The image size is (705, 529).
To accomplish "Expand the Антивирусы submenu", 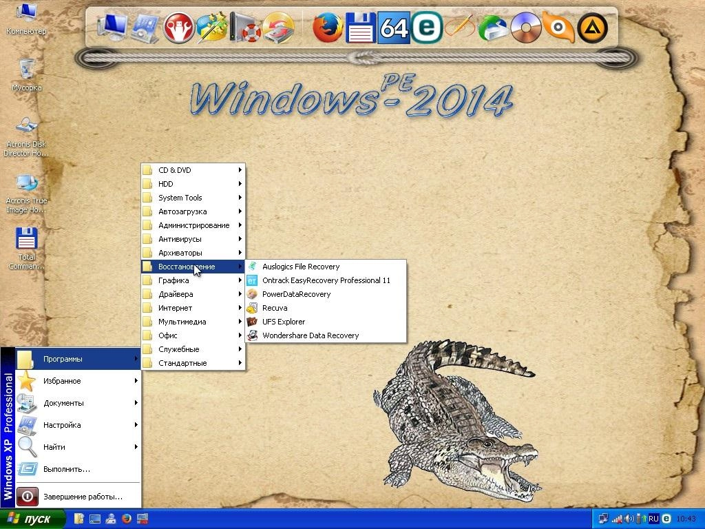I will (x=193, y=239).
